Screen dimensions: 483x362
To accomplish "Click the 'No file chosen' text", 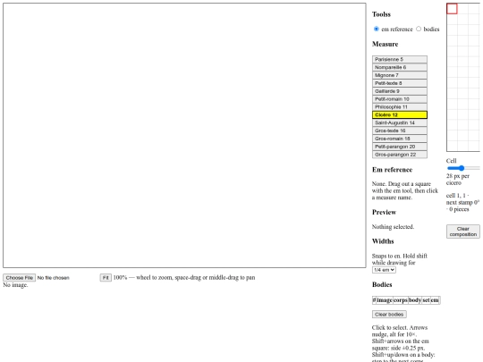I will click(54, 278).
